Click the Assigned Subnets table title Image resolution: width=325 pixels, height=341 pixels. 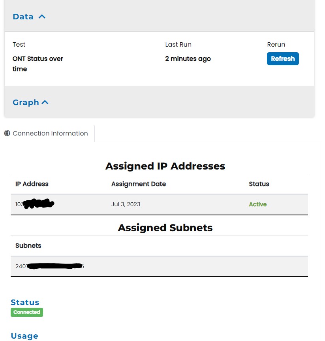coord(165,228)
